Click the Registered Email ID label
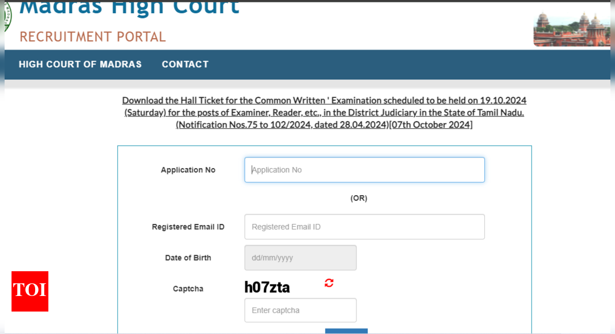The width and height of the screenshot is (615, 334). tap(188, 226)
